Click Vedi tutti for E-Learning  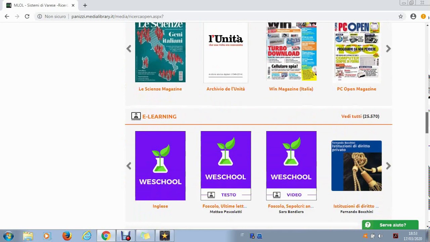(351, 116)
